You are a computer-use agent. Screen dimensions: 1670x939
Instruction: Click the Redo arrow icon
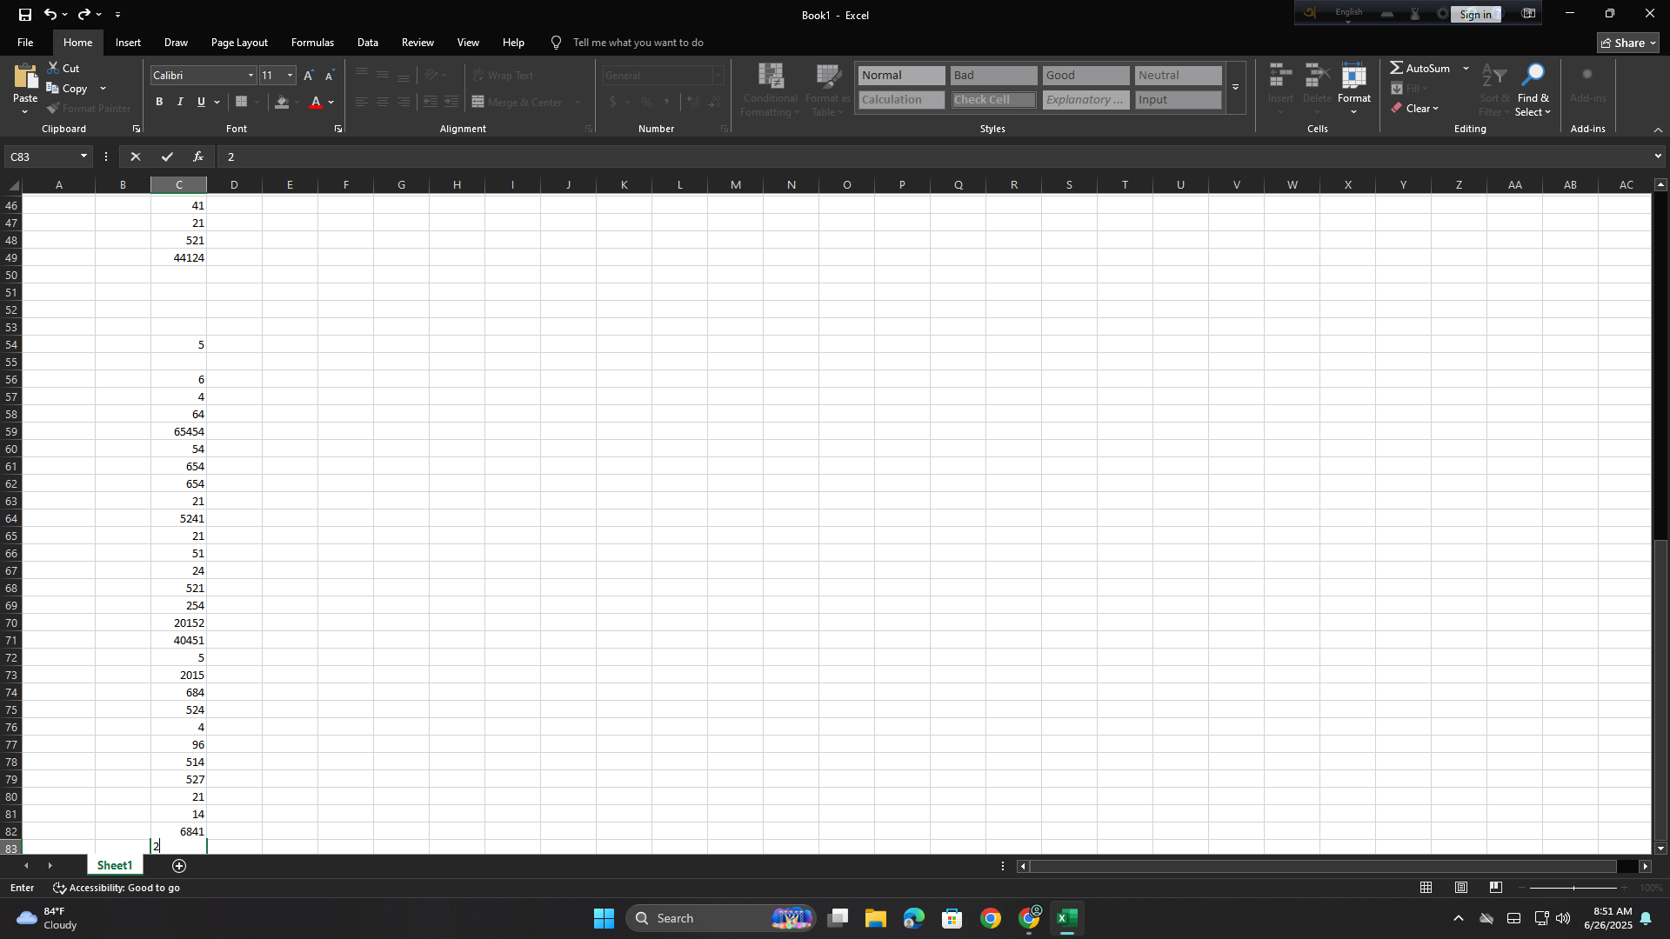pyautogui.click(x=83, y=15)
